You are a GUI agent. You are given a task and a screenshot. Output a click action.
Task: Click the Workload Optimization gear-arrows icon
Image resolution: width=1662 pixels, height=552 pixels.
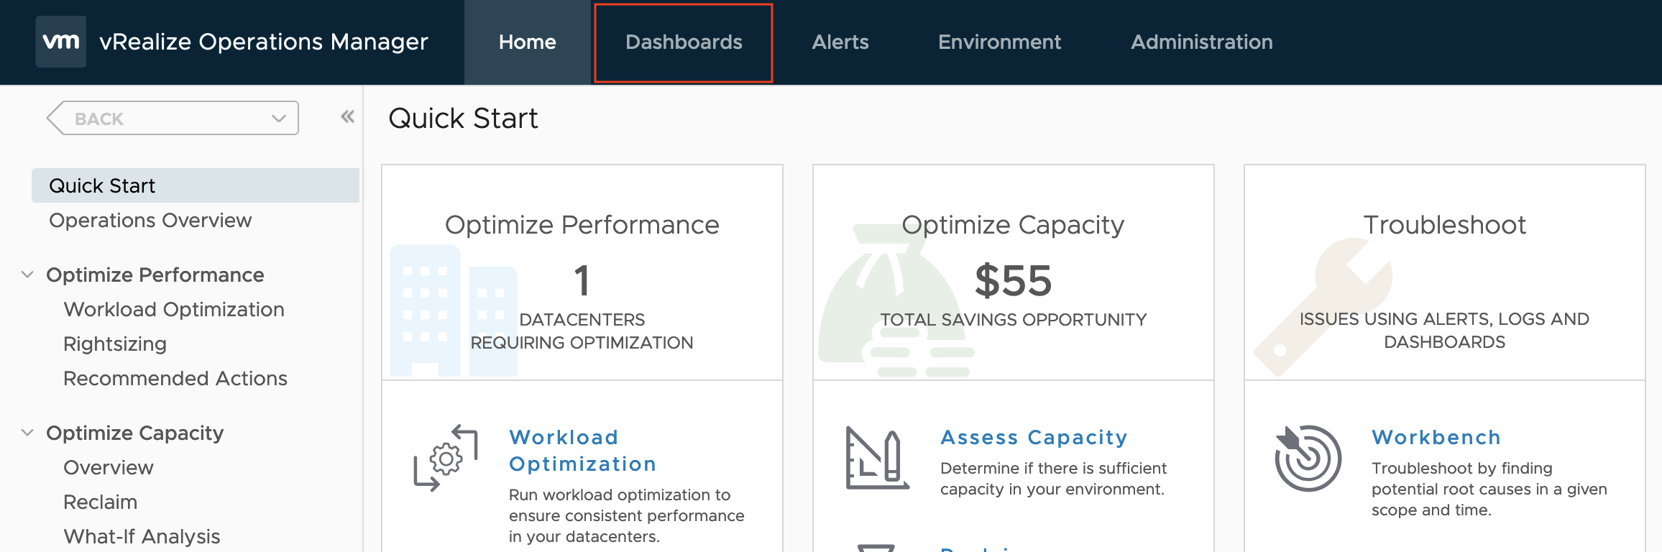pyautogui.click(x=446, y=459)
